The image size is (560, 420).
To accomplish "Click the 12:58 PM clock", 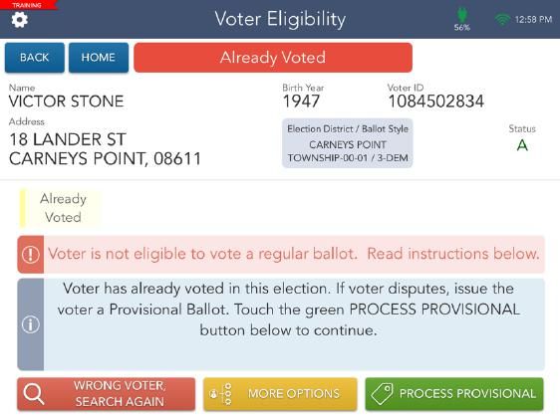I will pos(533,19).
